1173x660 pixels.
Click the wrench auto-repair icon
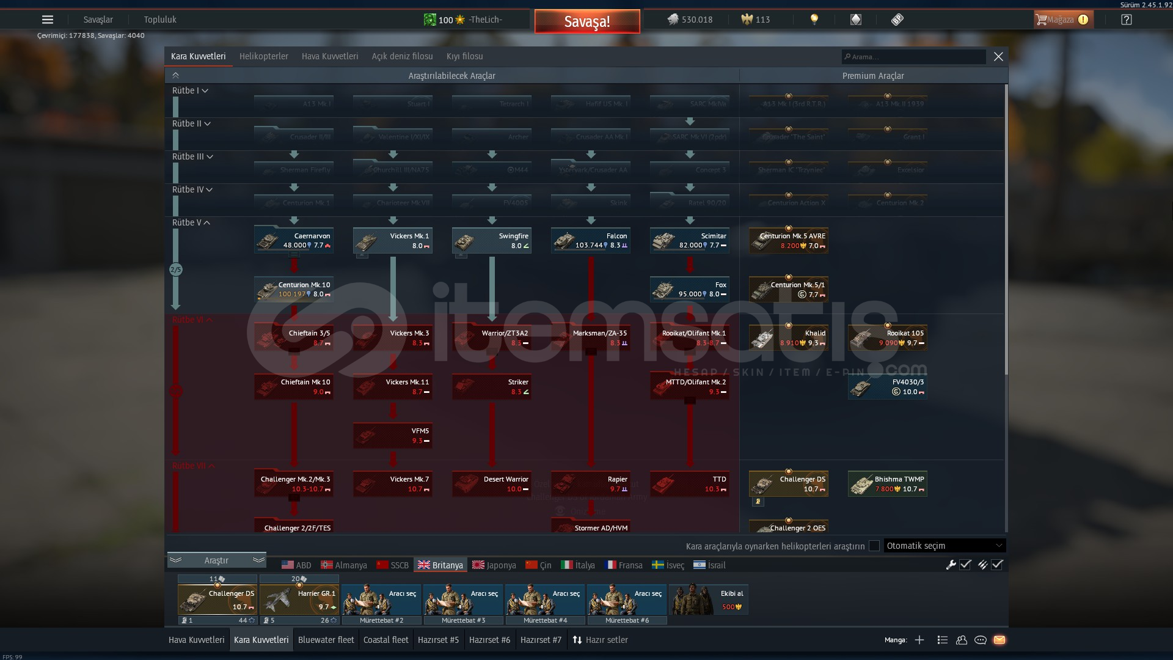click(951, 565)
